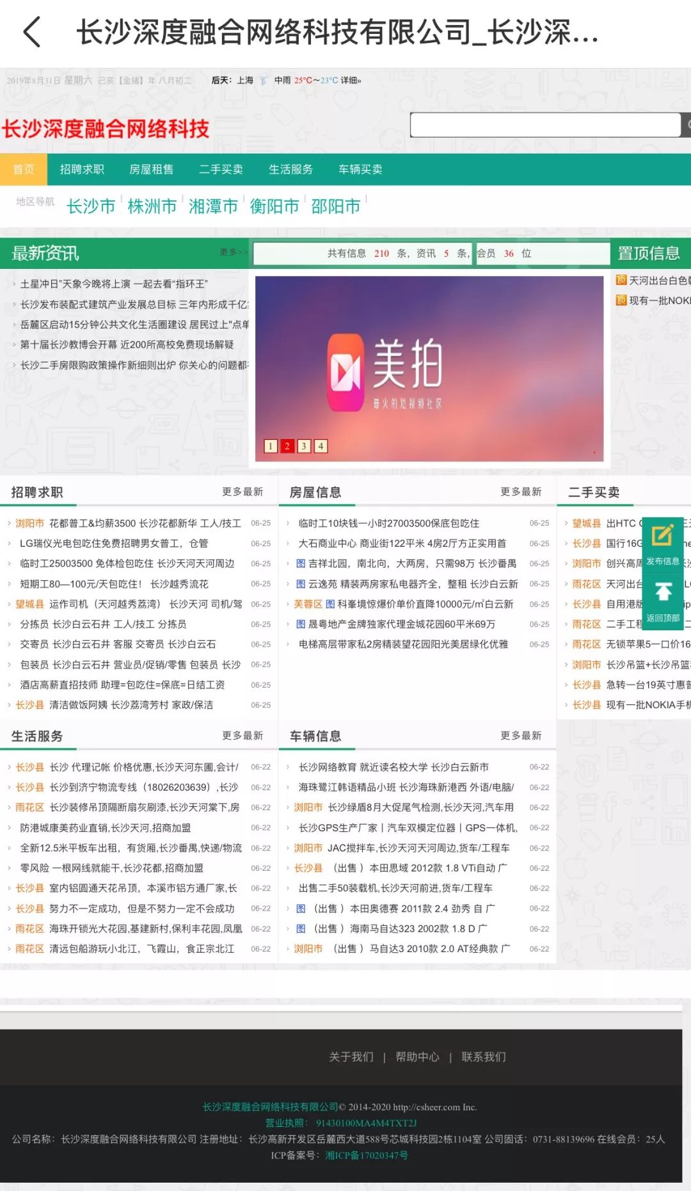The width and height of the screenshot is (691, 1191).
Task: Select banner slide 4
Action: pyautogui.click(x=321, y=446)
